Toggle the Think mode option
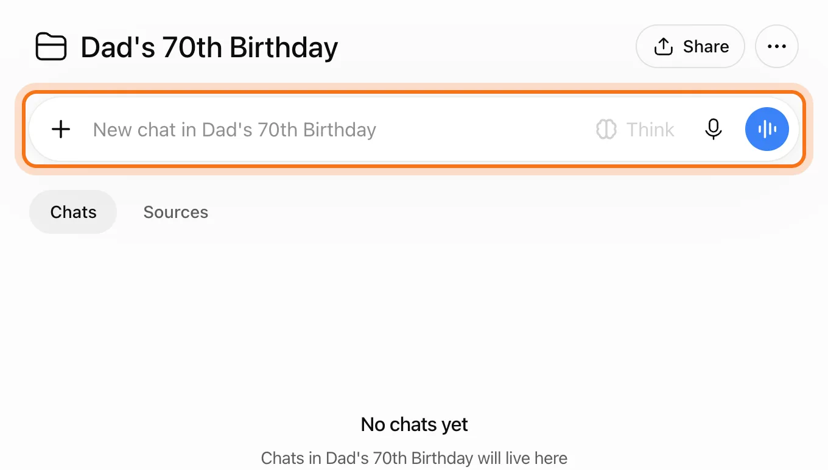Screen dimensions: 828x470 [635, 129]
